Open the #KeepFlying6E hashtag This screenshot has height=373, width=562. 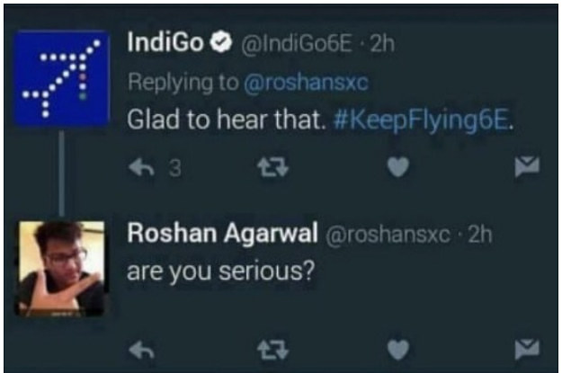(421, 120)
